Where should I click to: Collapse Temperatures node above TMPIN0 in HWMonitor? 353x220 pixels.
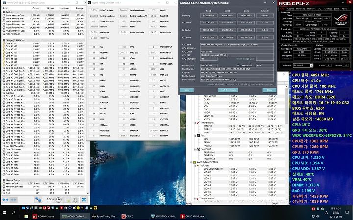(x=195, y=123)
